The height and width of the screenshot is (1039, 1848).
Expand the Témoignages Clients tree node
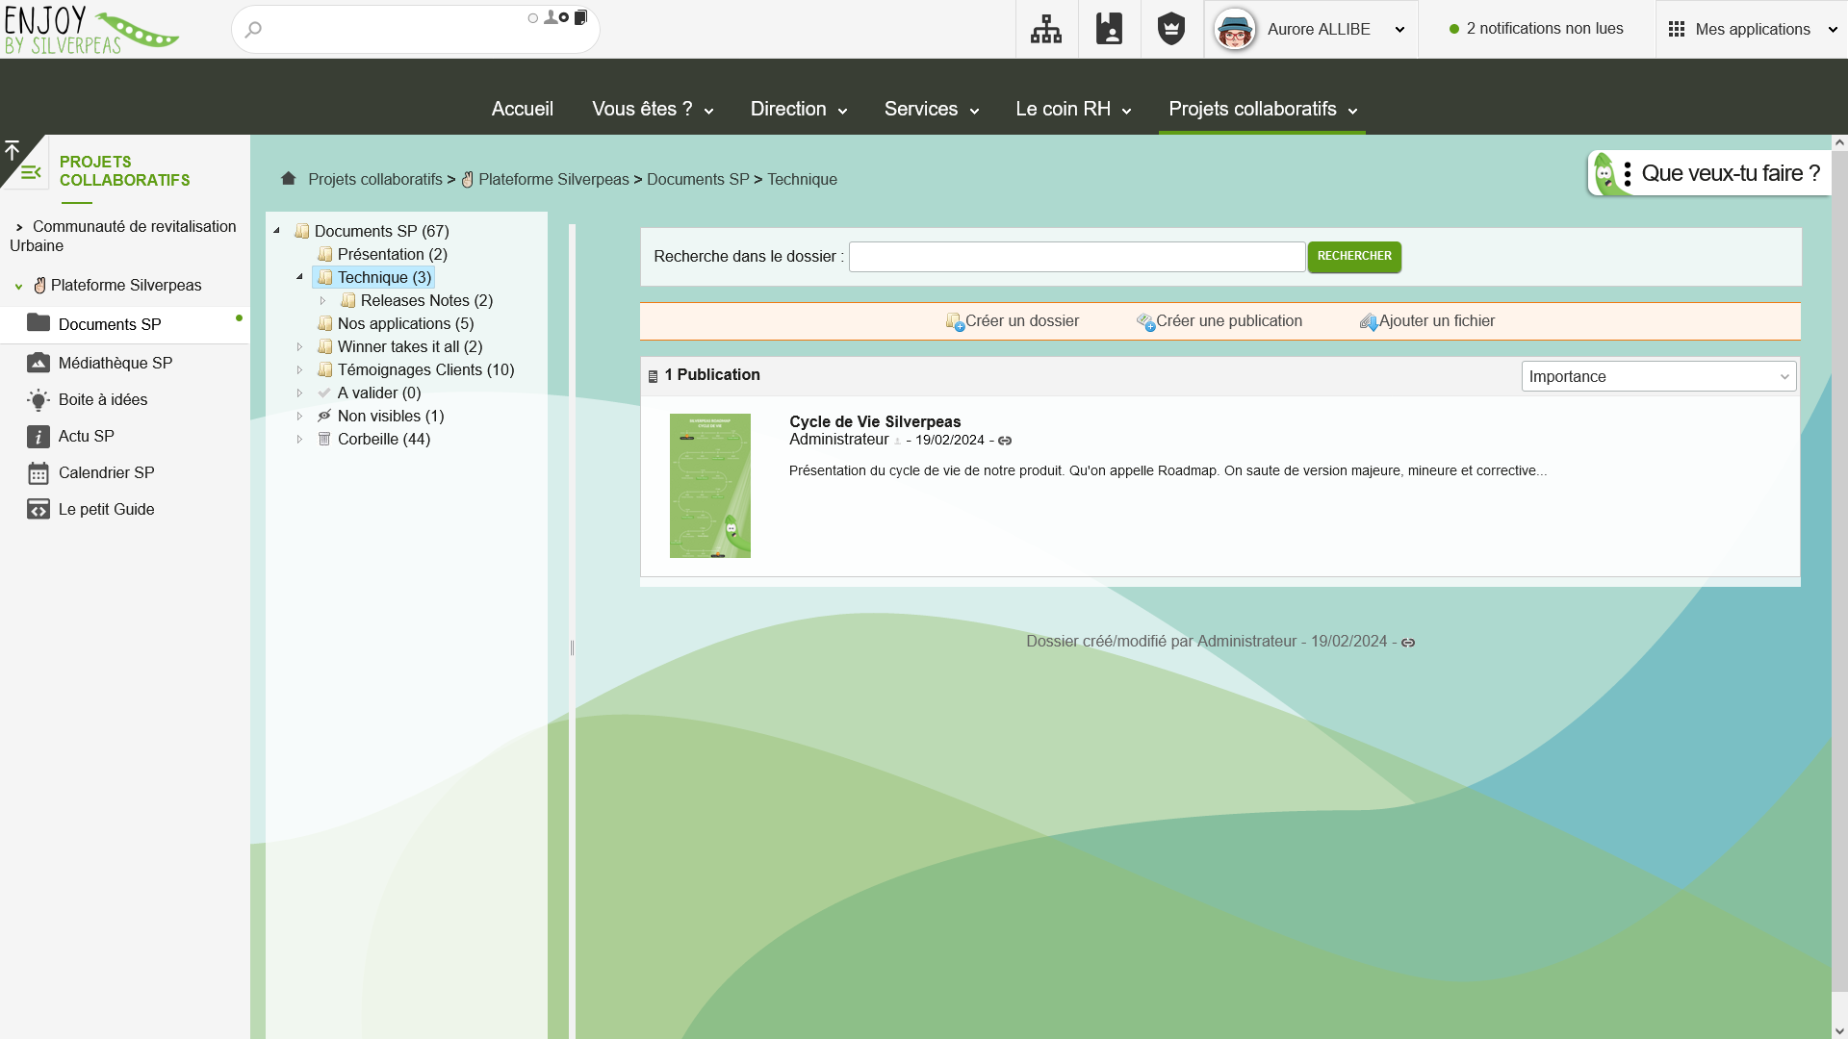click(299, 369)
